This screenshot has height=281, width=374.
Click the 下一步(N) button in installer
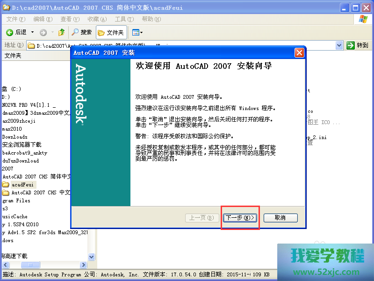(x=240, y=218)
